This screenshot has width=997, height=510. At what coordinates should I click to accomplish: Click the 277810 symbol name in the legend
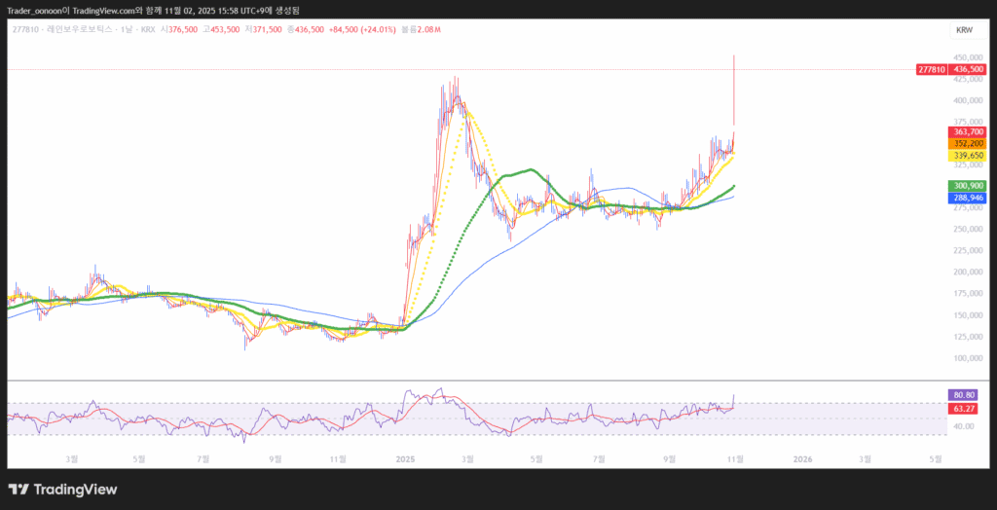coord(25,30)
